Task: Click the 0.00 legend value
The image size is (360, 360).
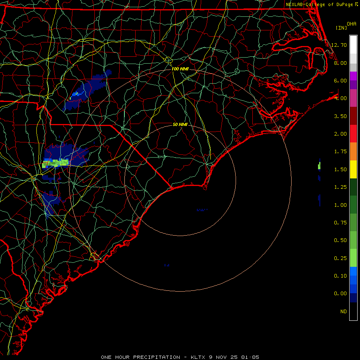Action: click(340, 294)
